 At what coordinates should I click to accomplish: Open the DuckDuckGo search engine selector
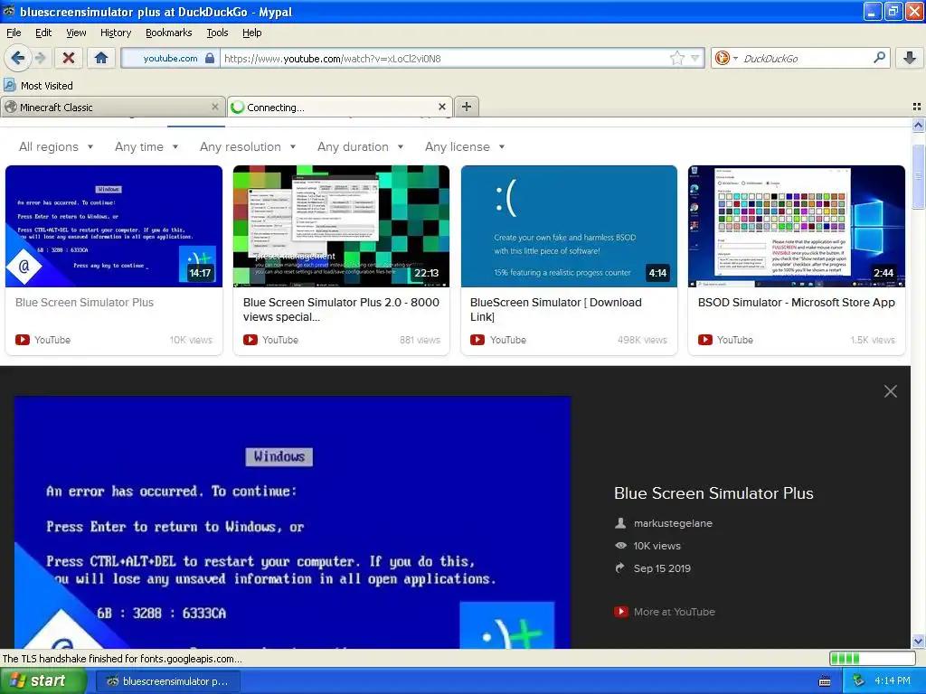(x=725, y=58)
